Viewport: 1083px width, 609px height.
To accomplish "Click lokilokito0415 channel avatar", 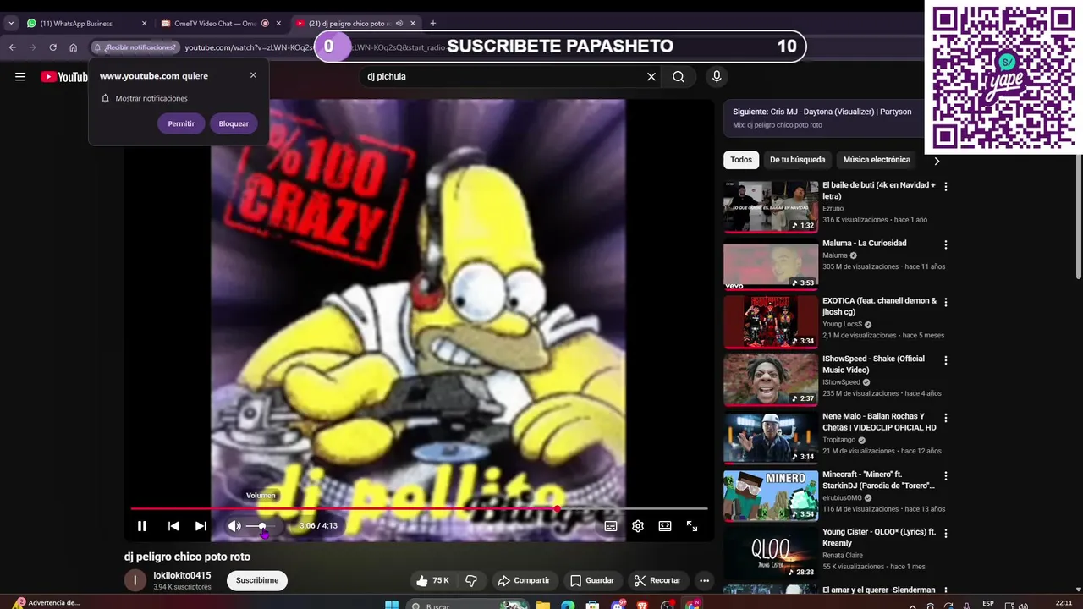I will (x=135, y=580).
